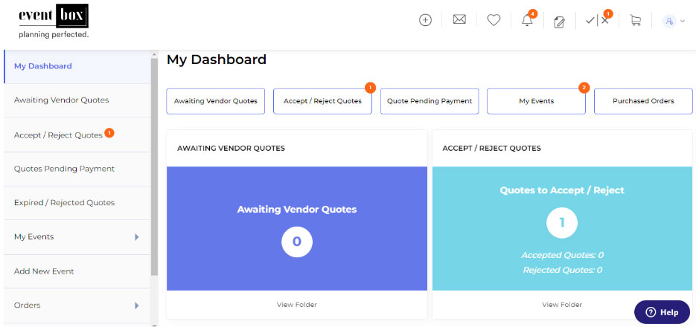
Task: Open the shopping cart icon
Action: point(635,20)
